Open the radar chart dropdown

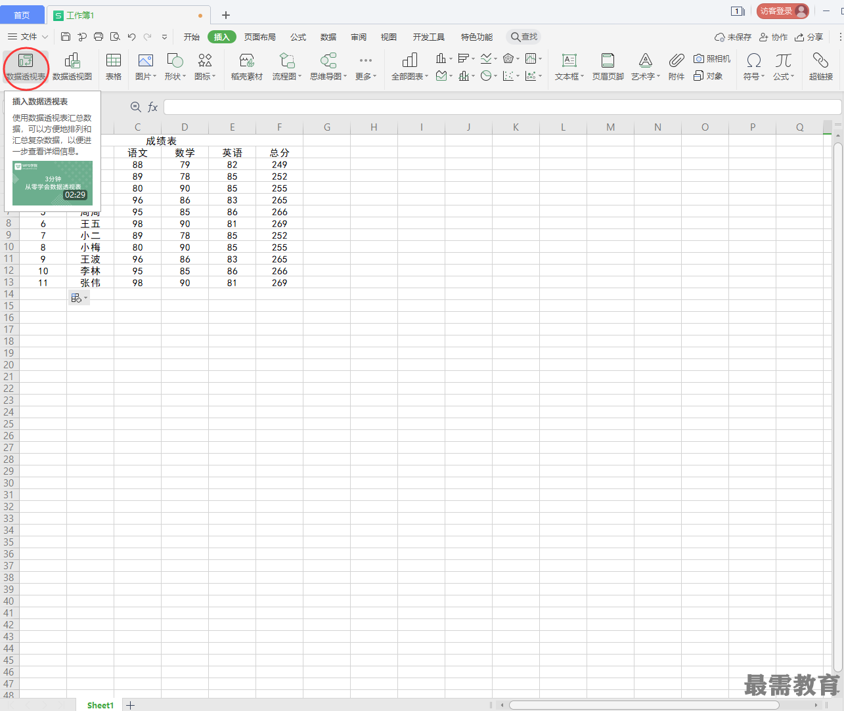click(511, 59)
